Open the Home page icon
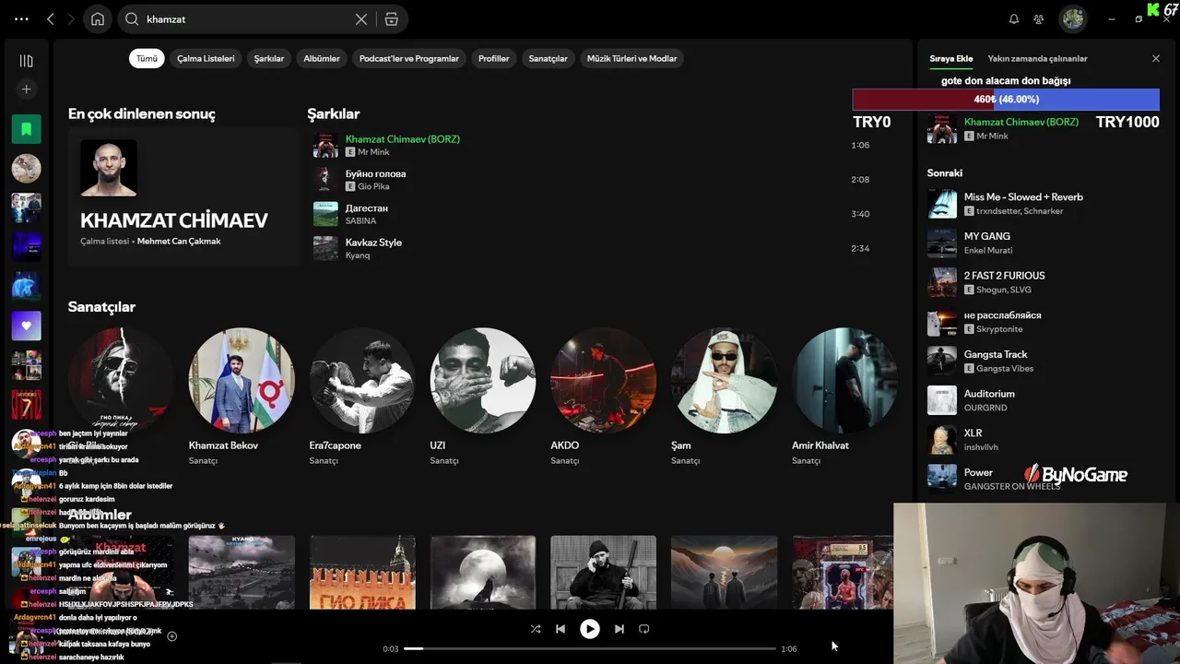Image resolution: width=1180 pixels, height=664 pixels. click(98, 18)
